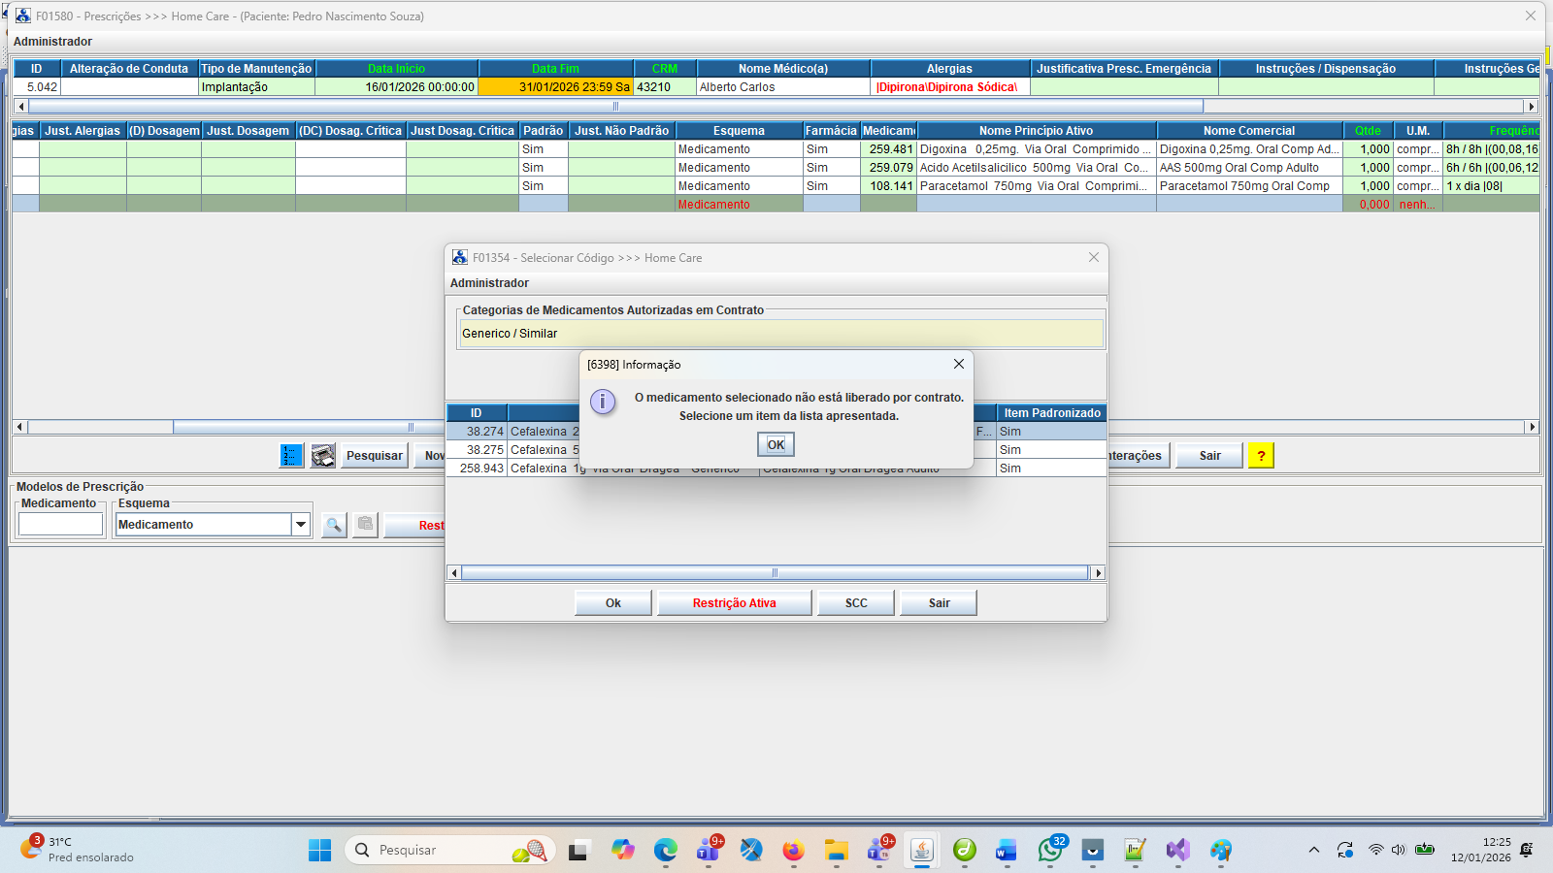Click the horizontal scrollbar in Selecionar Código dialog
The image size is (1553, 873).
[775, 573]
